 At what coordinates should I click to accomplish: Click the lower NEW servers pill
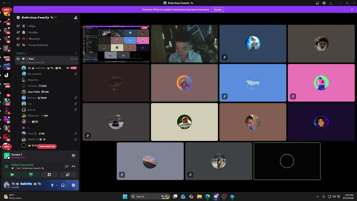pyautogui.click(x=7, y=147)
